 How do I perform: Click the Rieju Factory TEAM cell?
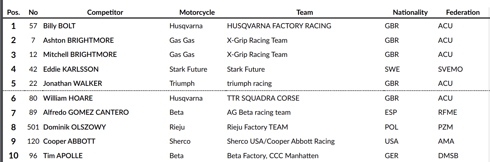(x=257, y=127)
